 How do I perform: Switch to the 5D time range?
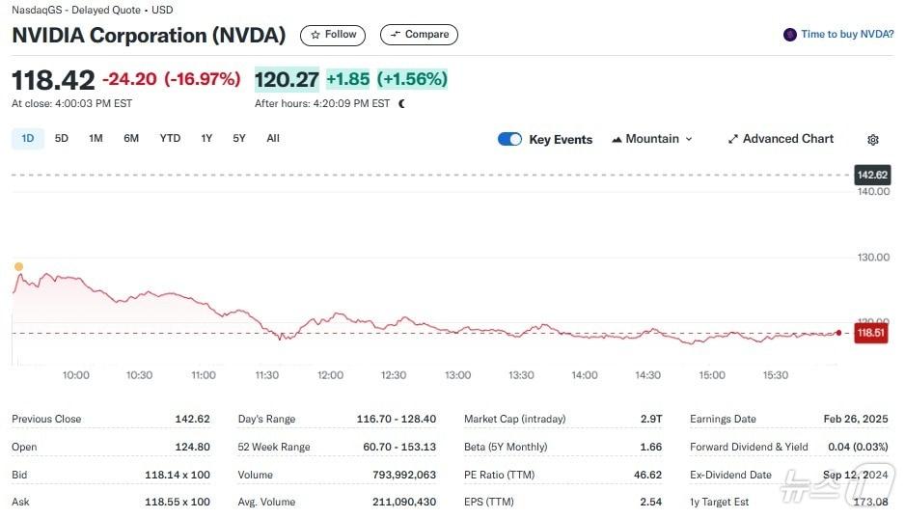pos(62,138)
